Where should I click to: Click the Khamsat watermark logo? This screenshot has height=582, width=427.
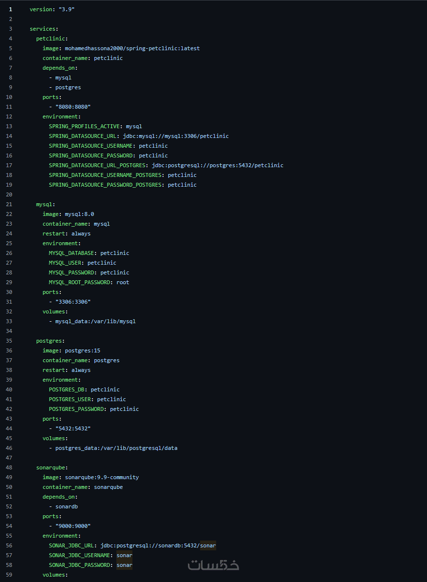coord(213,565)
